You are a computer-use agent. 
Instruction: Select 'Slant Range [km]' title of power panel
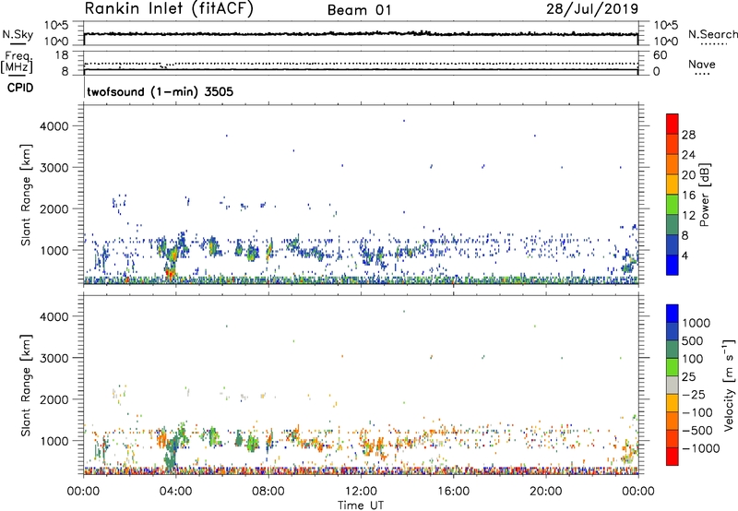[26, 195]
